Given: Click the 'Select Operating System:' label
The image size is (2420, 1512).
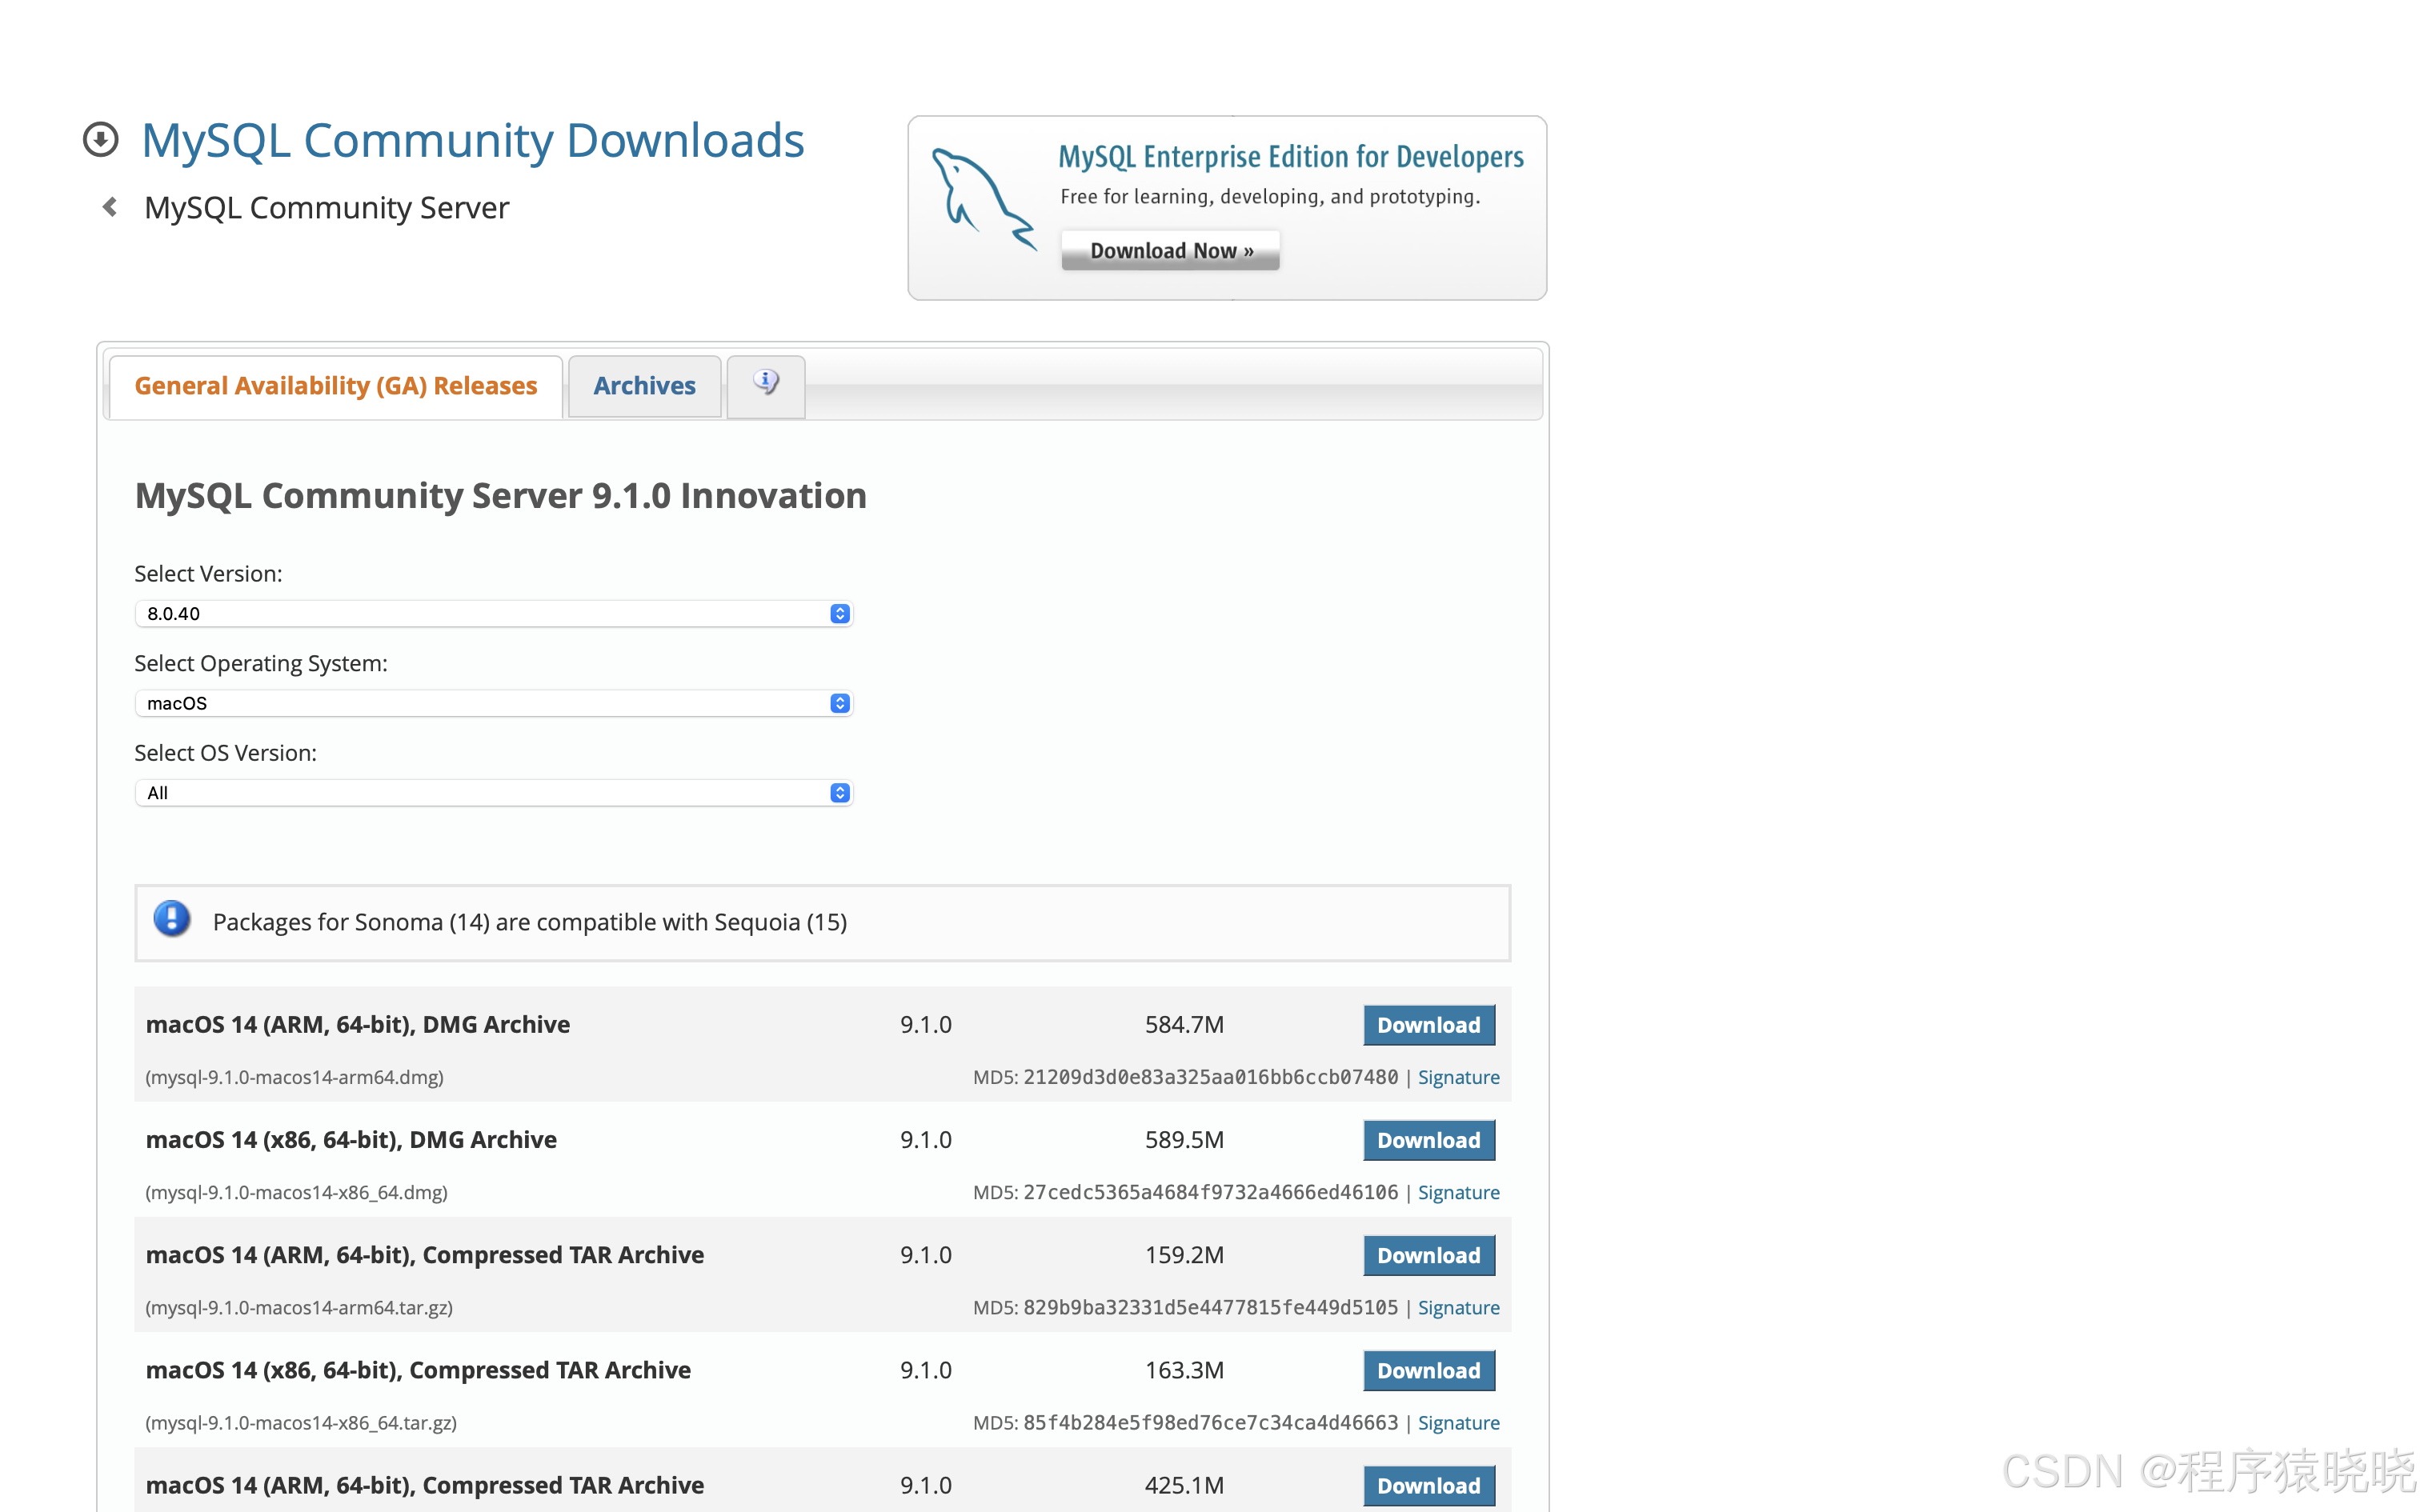Looking at the screenshot, I should click(x=261, y=663).
